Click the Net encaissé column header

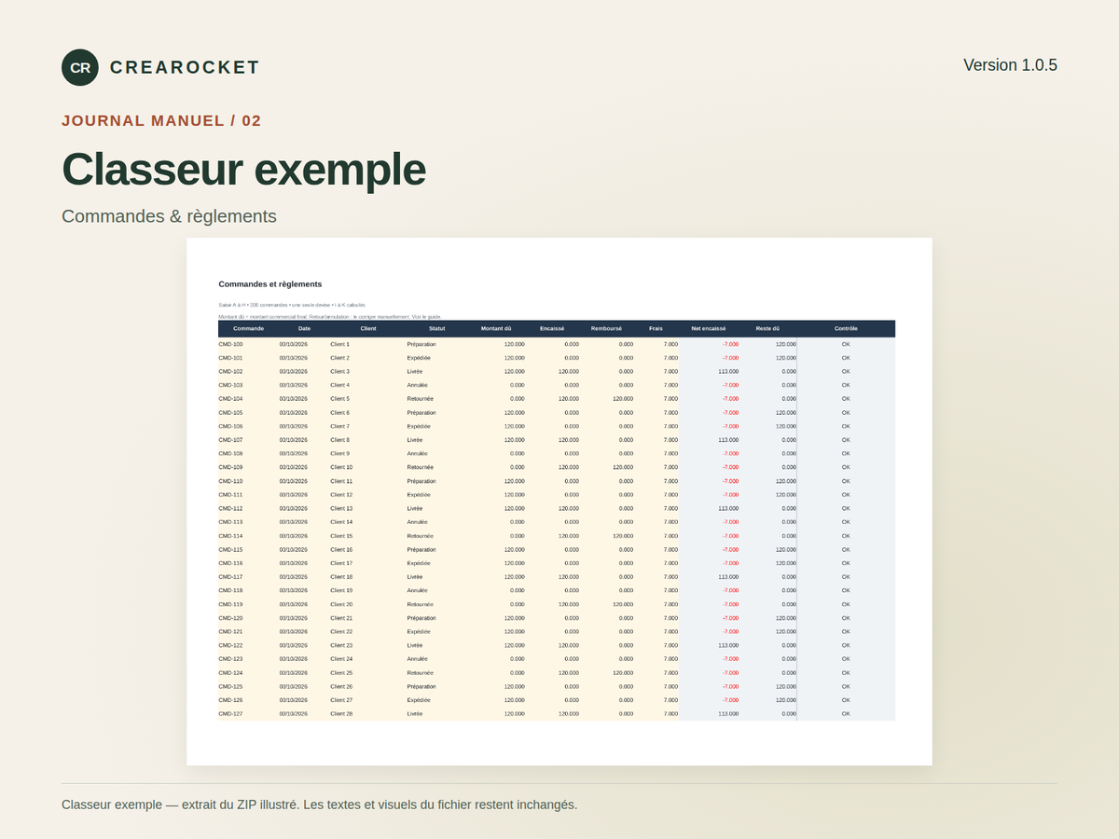click(x=709, y=328)
